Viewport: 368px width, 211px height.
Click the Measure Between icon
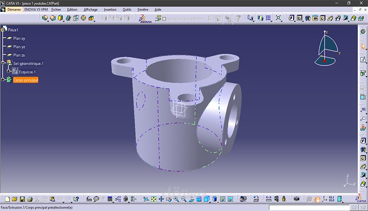click(269, 199)
